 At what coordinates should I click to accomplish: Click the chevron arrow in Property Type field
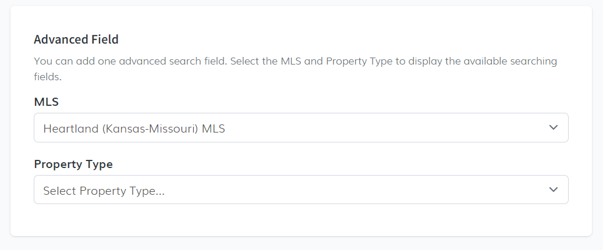click(x=554, y=190)
